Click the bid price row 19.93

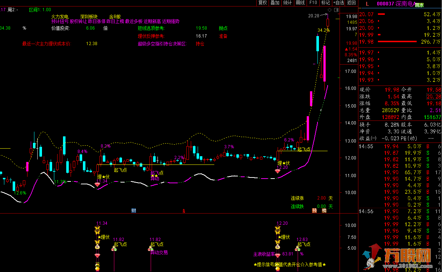pos(400,80)
